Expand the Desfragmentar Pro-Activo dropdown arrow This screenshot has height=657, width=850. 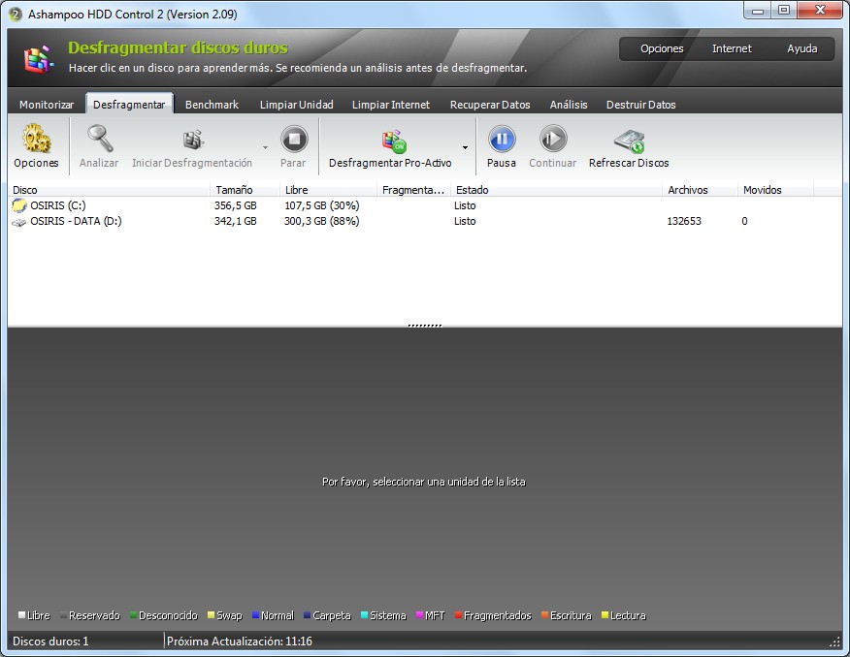[465, 147]
